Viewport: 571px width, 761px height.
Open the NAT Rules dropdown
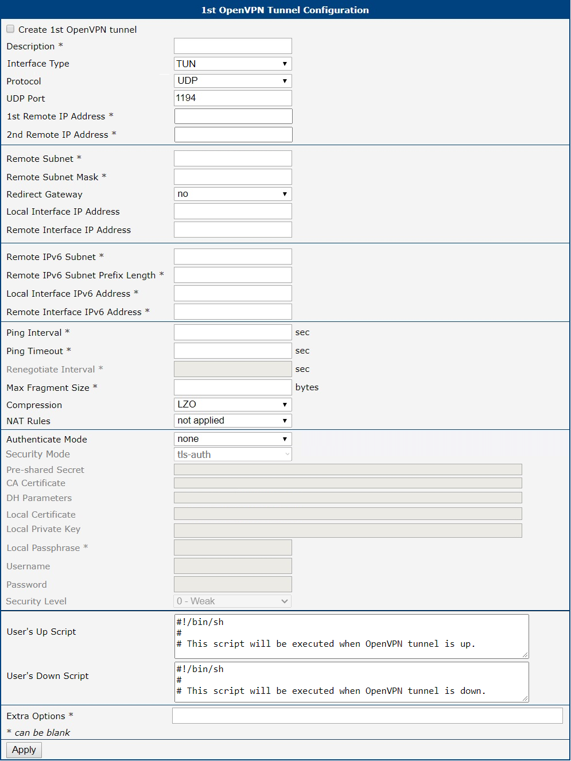(233, 421)
